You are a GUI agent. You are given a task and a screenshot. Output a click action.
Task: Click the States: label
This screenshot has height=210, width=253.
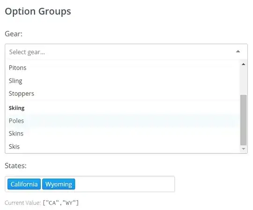(x=15, y=166)
